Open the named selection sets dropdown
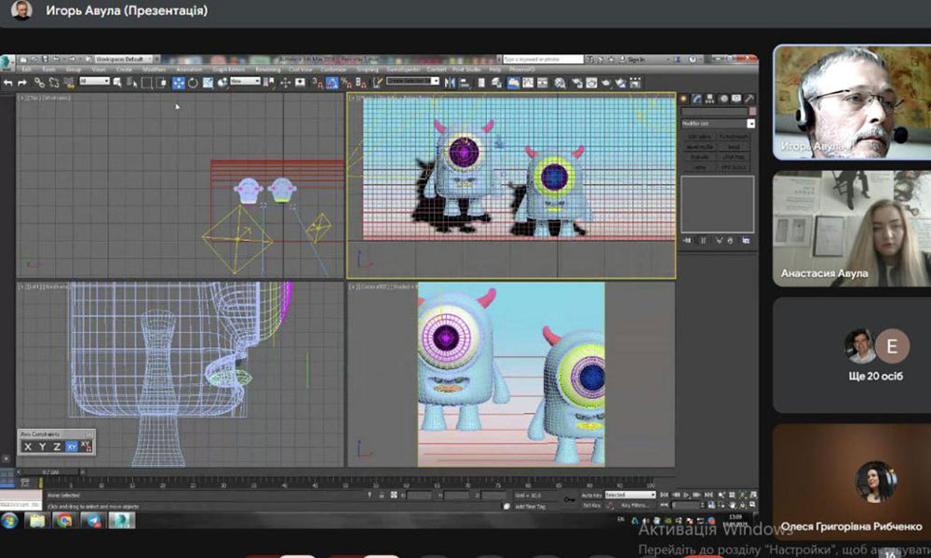 click(412, 81)
